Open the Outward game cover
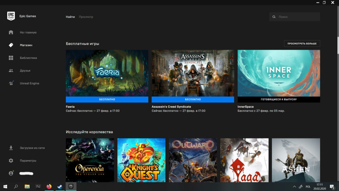Screen dimensions: 339x191 193,160
